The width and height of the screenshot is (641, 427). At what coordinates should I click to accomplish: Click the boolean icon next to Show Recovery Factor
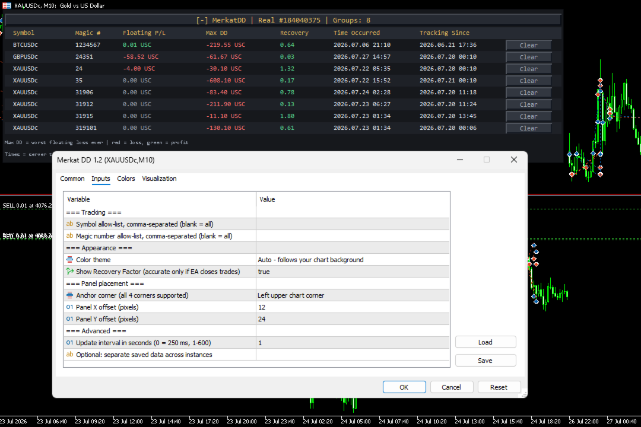click(x=69, y=271)
